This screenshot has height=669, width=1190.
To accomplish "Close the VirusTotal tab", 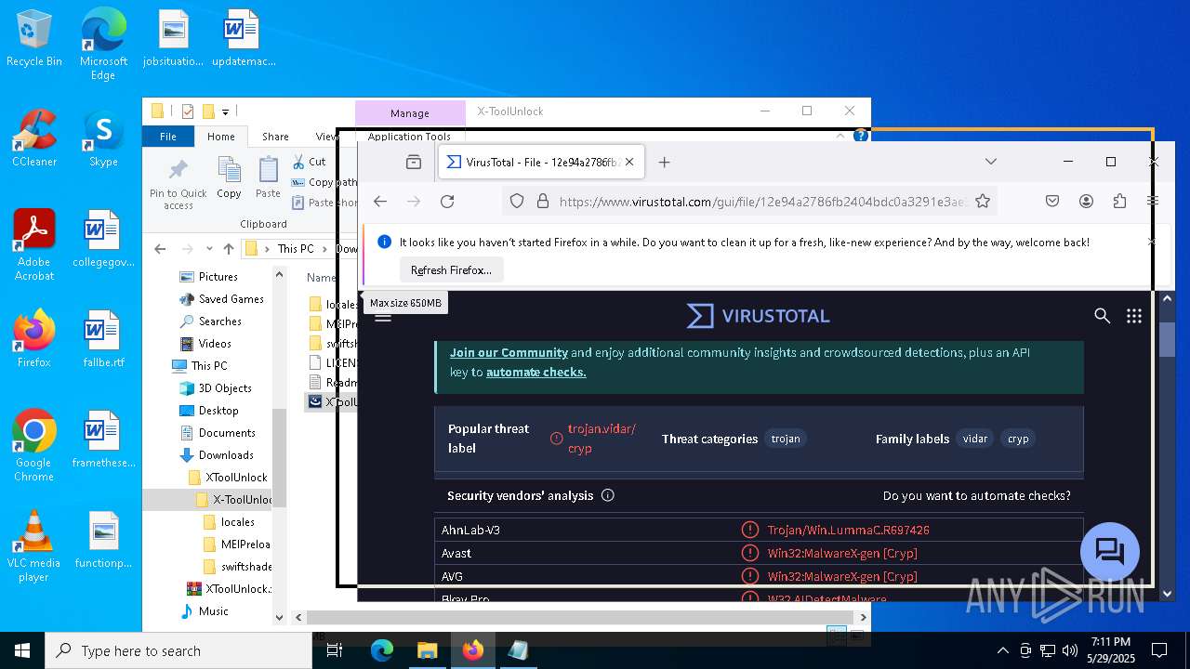I will (629, 162).
